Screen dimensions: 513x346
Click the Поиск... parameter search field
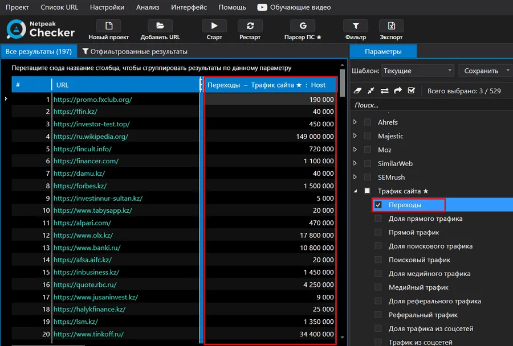tap(432, 105)
